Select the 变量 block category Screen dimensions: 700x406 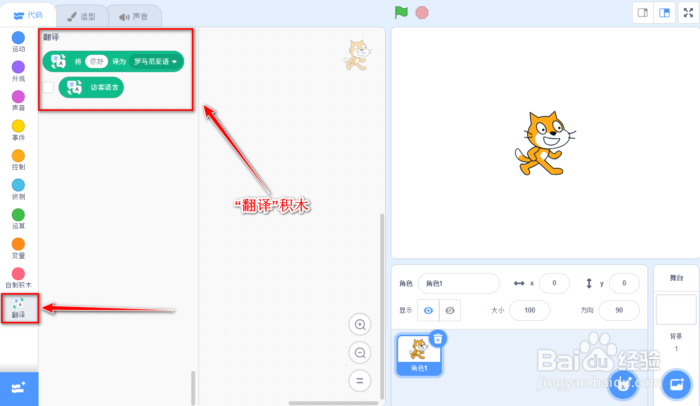click(x=19, y=248)
